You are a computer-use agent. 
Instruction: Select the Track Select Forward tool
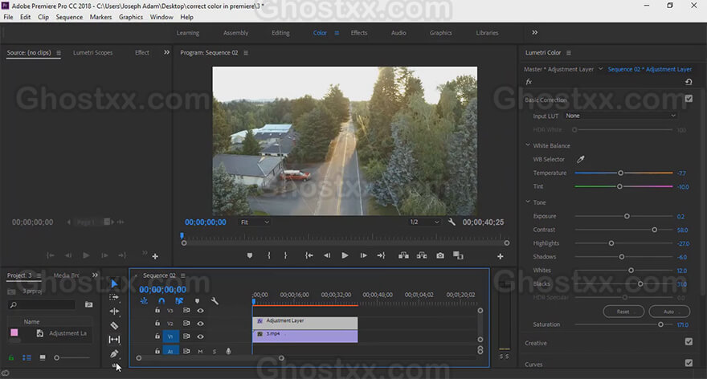(x=114, y=297)
